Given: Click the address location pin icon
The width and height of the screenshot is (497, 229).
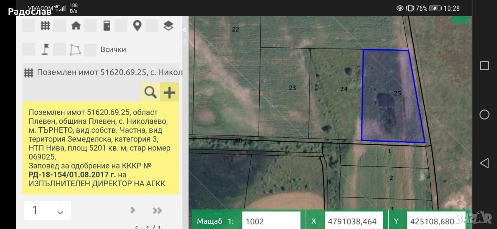Looking at the screenshot, I should tap(137, 26).
